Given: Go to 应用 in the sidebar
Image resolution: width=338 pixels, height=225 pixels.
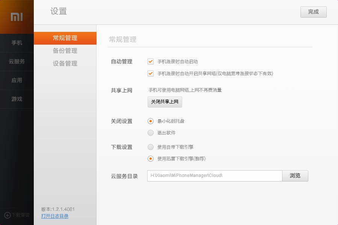Looking at the screenshot, I should (17, 80).
